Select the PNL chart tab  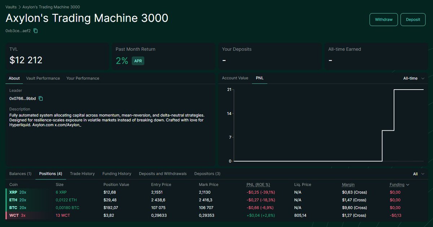(x=259, y=78)
